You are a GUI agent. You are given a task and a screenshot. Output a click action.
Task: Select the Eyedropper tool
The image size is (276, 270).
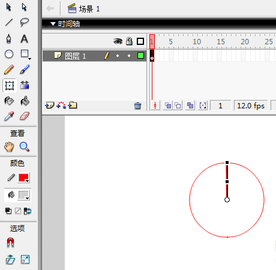(x=9, y=116)
